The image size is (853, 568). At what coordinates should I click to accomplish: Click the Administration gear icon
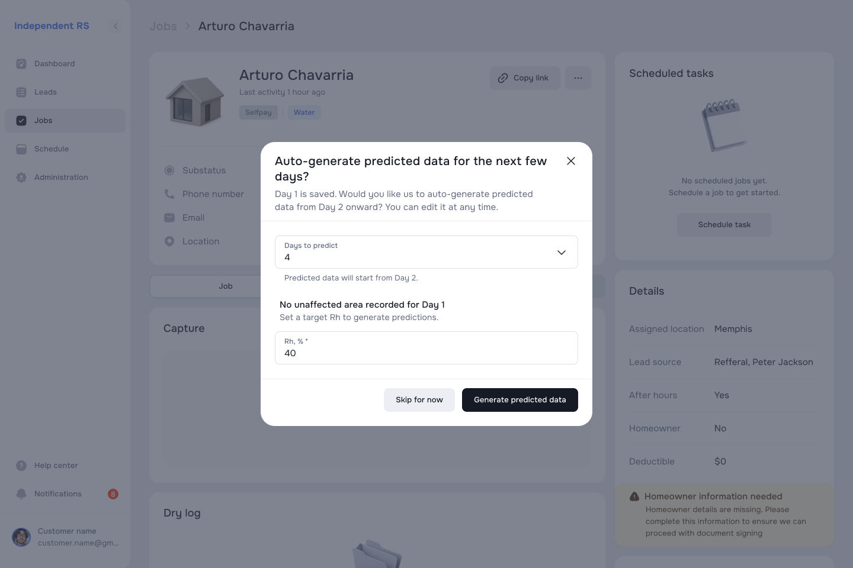click(x=21, y=177)
